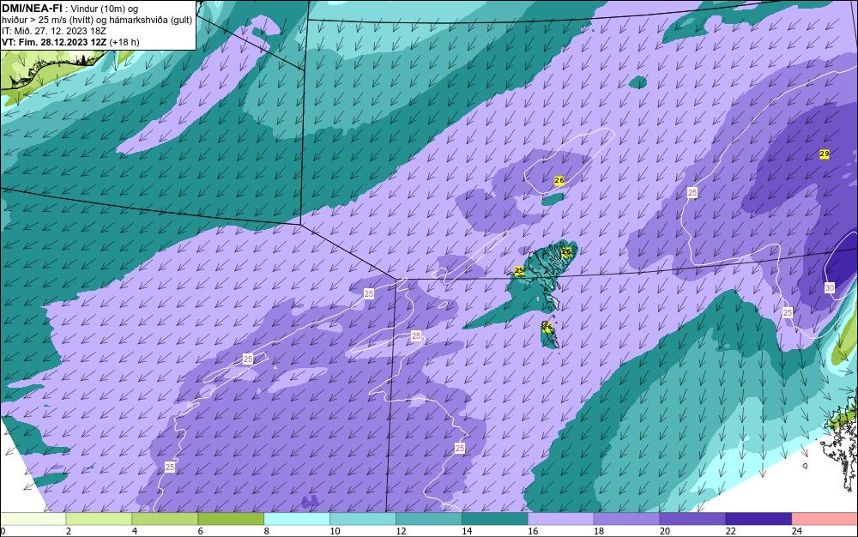Select the white 30 gust contour label

830,287
